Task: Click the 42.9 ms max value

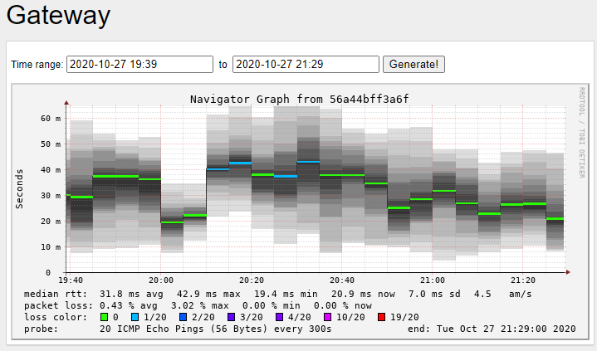Action: coord(208,294)
